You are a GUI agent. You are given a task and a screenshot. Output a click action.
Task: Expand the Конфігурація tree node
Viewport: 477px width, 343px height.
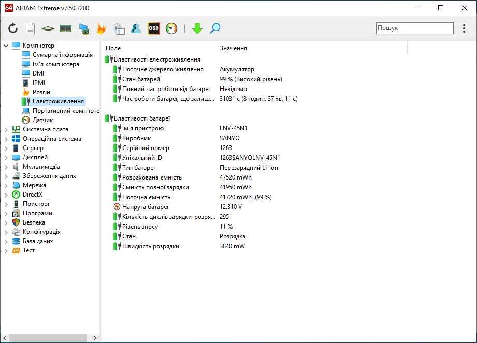tap(6, 232)
